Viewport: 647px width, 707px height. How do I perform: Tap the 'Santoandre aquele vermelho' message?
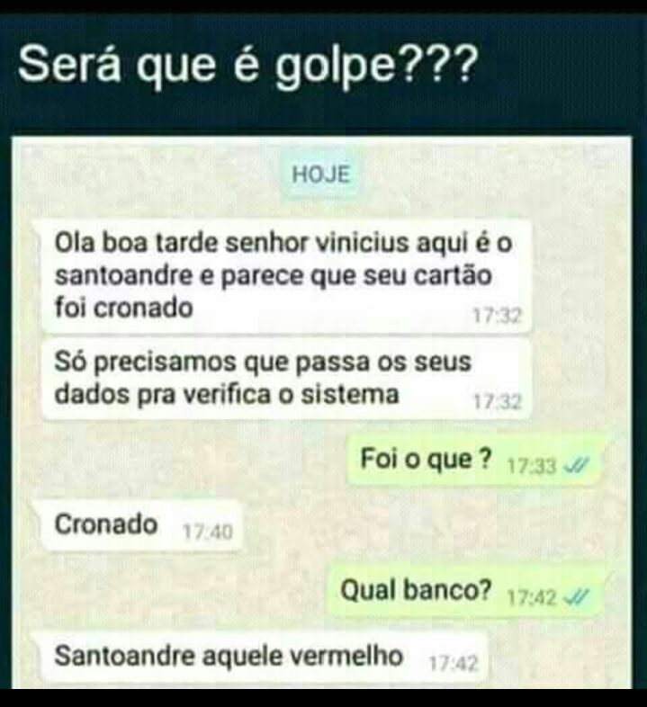264,657
